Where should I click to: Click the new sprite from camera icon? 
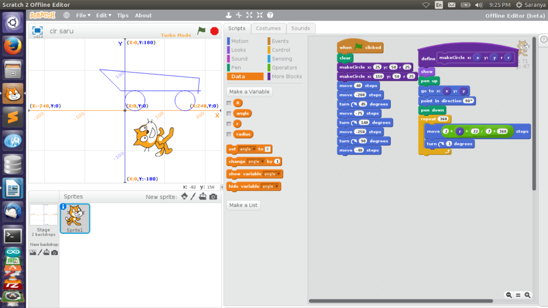point(213,197)
